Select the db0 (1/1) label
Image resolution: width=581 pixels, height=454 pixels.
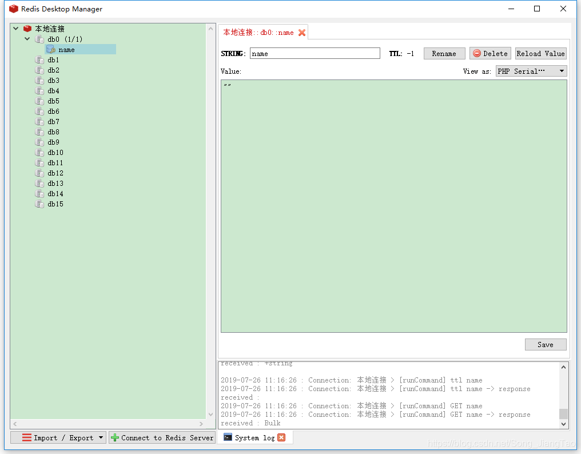point(65,39)
